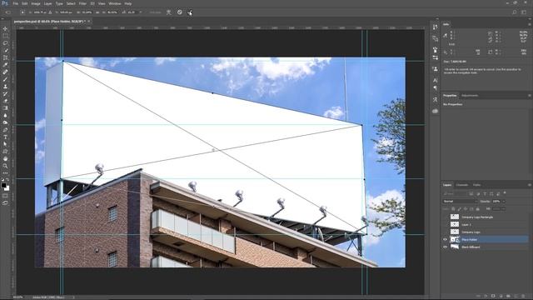
Task: Select the History Brush tool
Action: 5,93
